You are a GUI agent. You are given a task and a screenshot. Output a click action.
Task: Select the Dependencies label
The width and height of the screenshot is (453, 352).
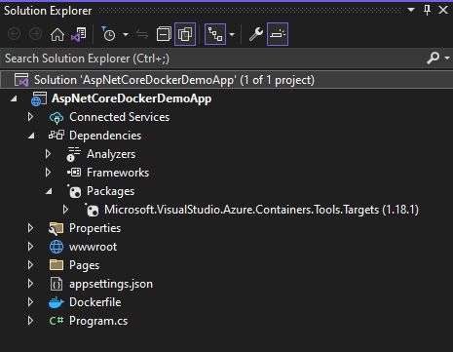105,136
